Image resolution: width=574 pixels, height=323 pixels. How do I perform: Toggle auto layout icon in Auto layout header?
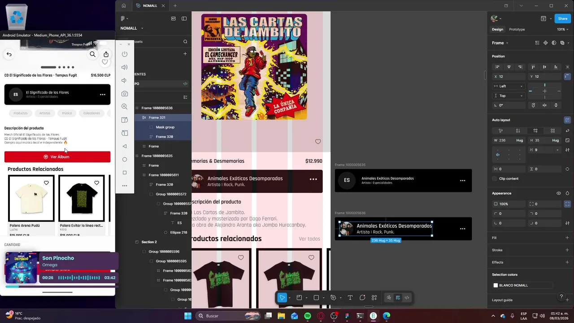pos(567,120)
